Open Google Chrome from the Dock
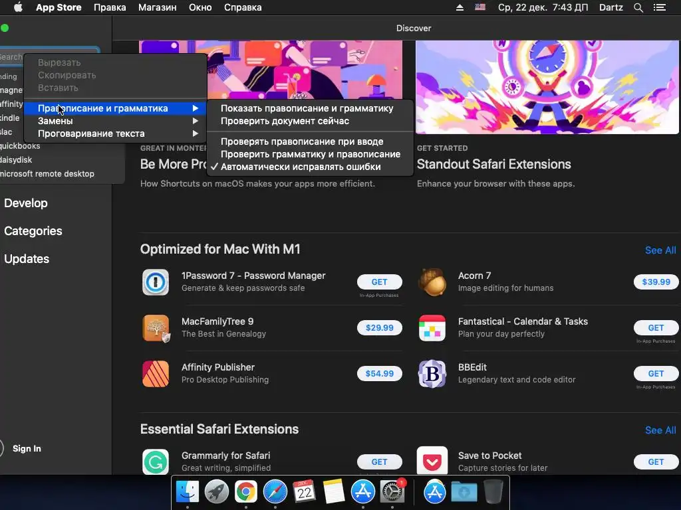The width and height of the screenshot is (681, 510). click(x=246, y=492)
